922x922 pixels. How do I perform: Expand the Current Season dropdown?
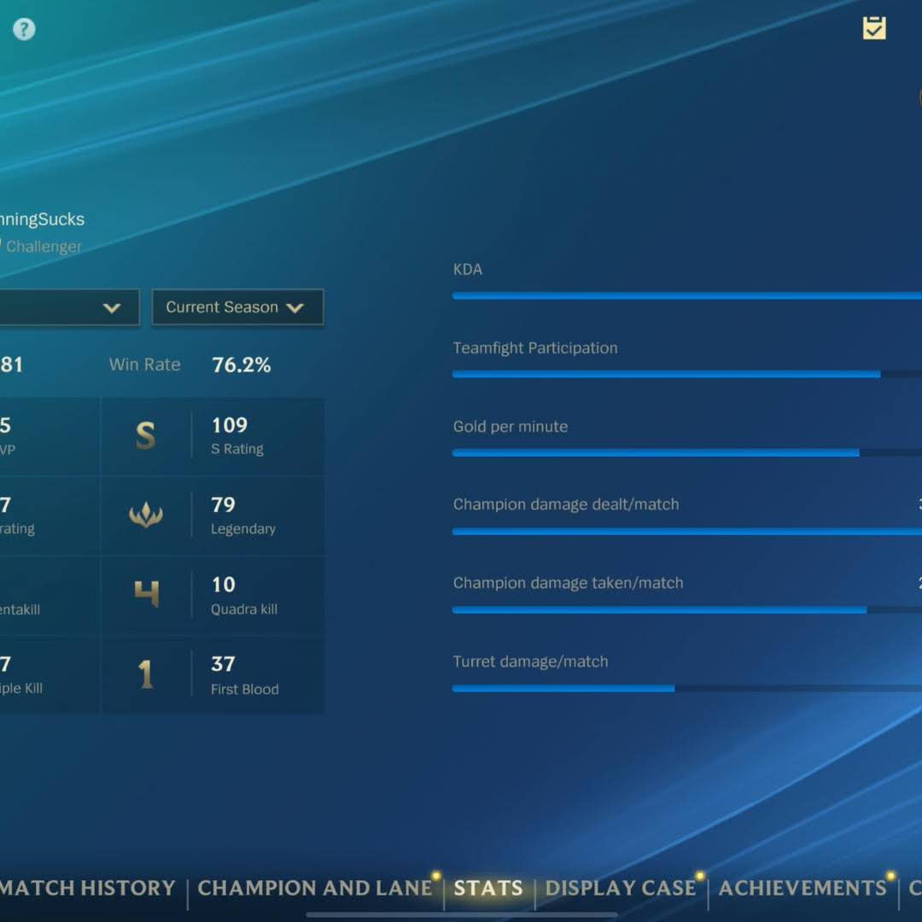tap(237, 307)
